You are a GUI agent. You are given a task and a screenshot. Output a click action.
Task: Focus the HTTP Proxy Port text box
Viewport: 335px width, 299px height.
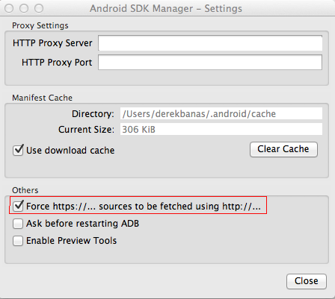[x=210, y=62]
